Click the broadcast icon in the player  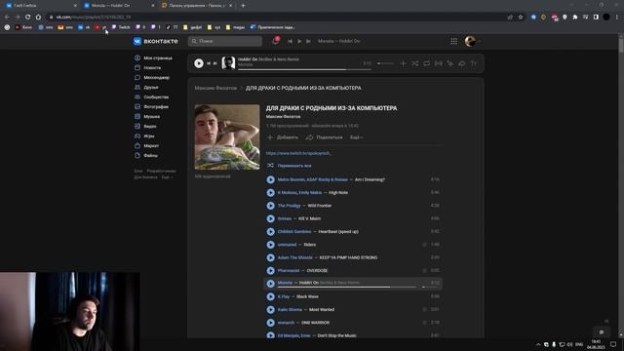(x=438, y=63)
